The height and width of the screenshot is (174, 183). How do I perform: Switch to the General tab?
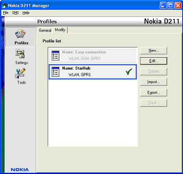click(x=45, y=30)
